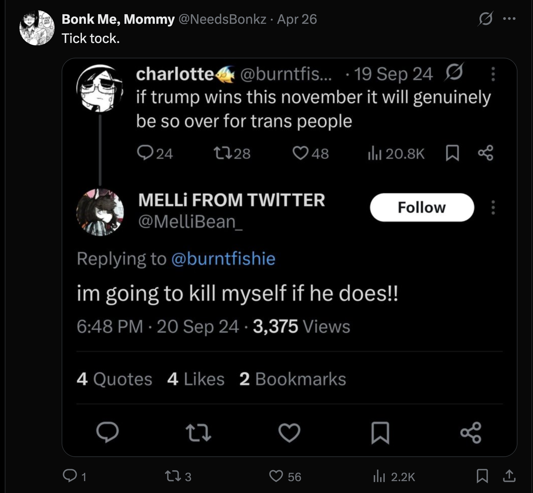The height and width of the screenshot is (493, 533).
Task: View analytics showing 2.2K views
Action: (x=394, y=476)
